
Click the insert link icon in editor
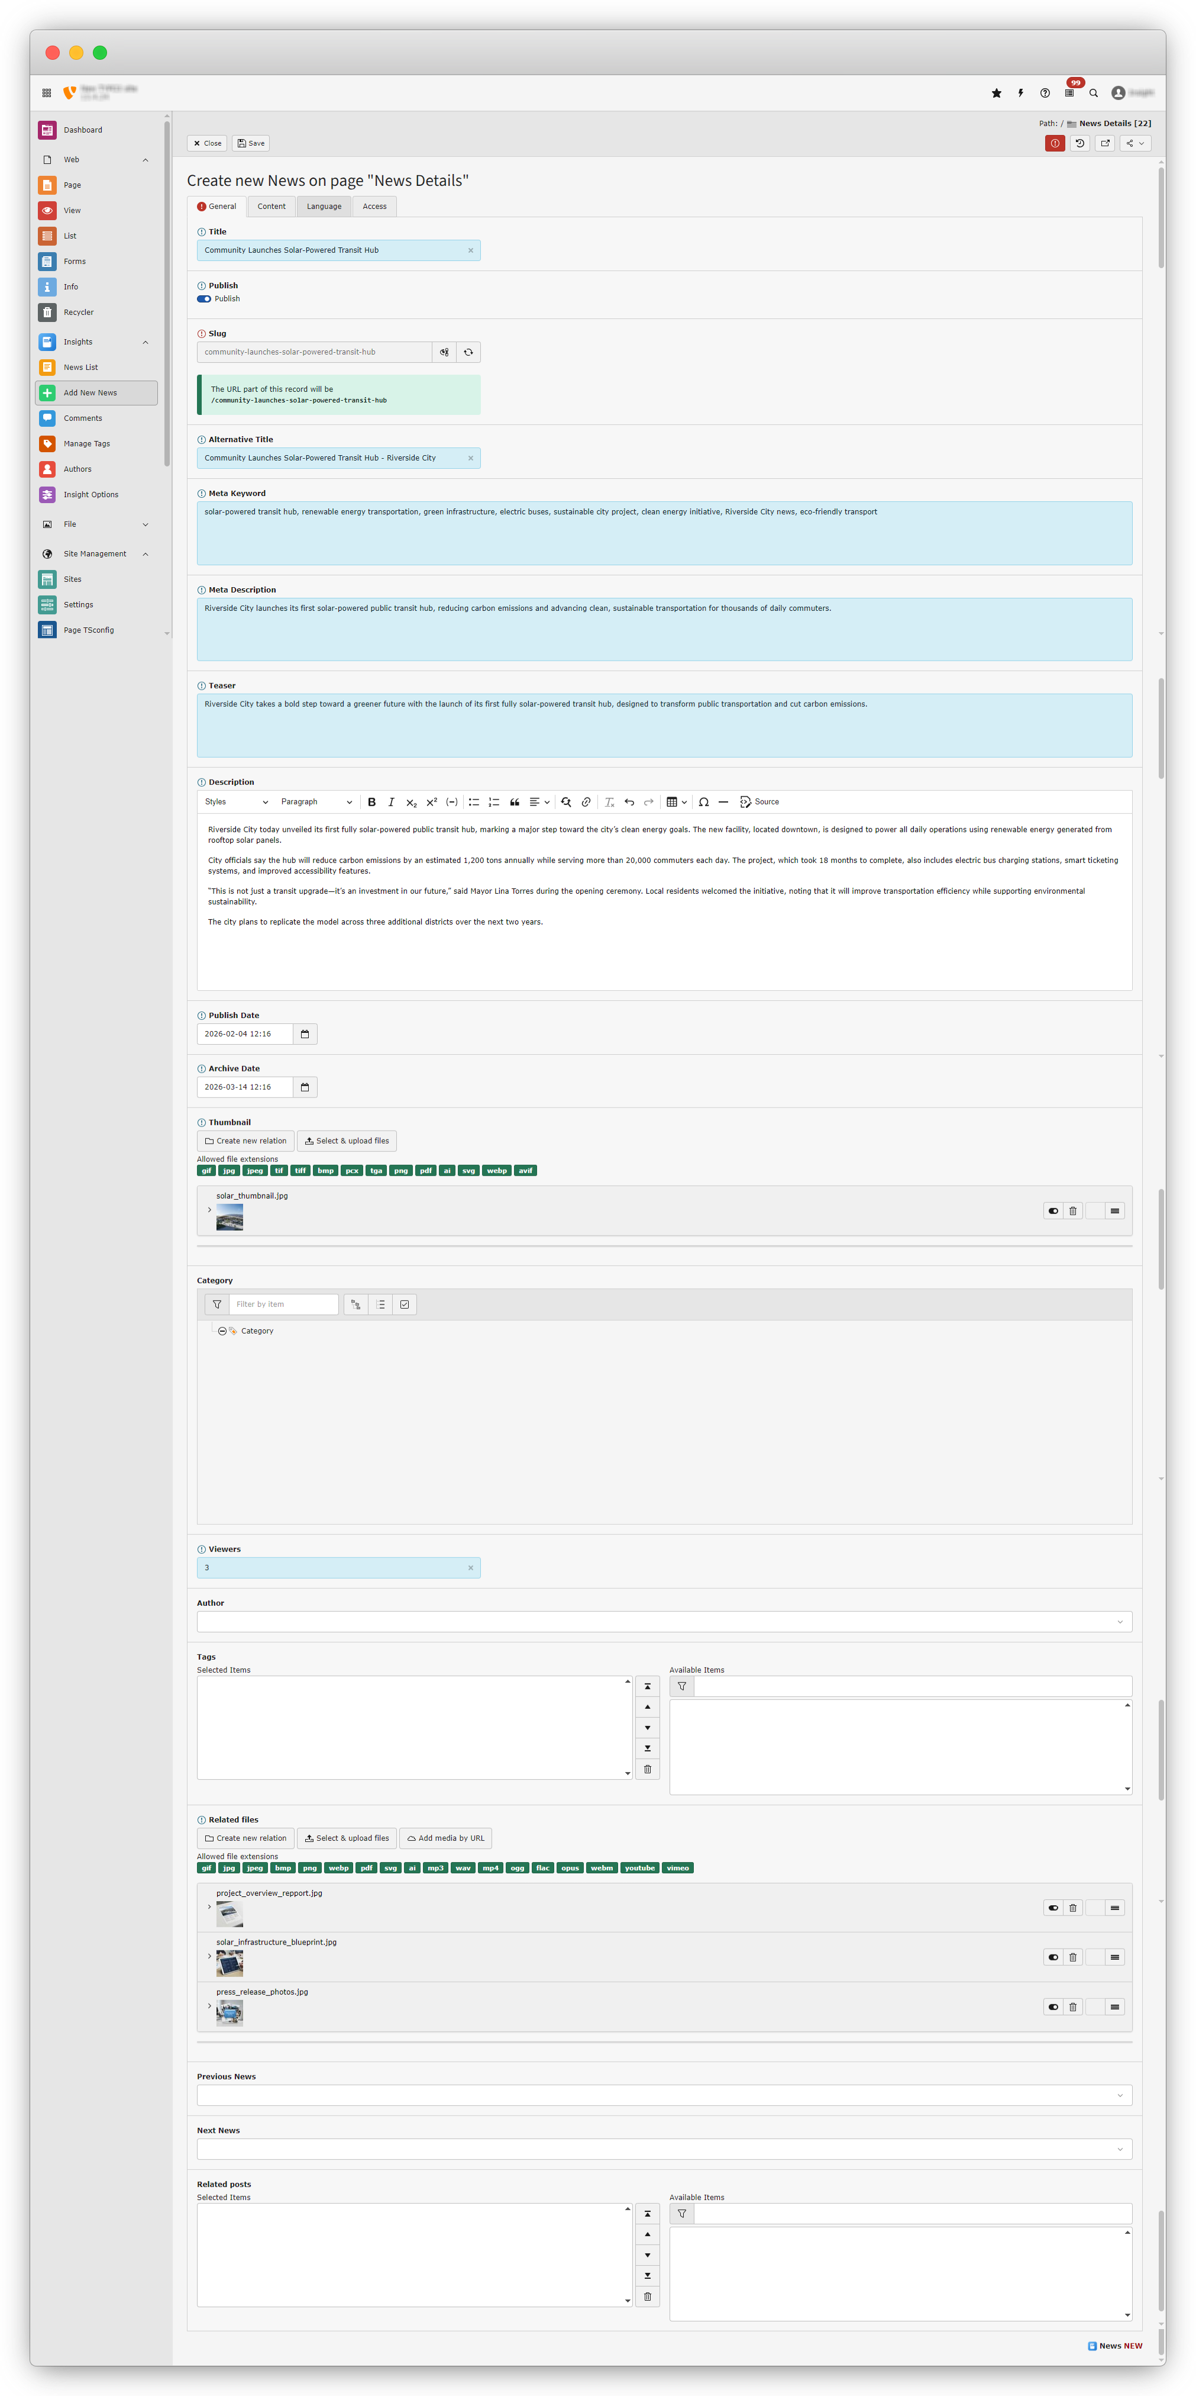[x=586, y=802]
